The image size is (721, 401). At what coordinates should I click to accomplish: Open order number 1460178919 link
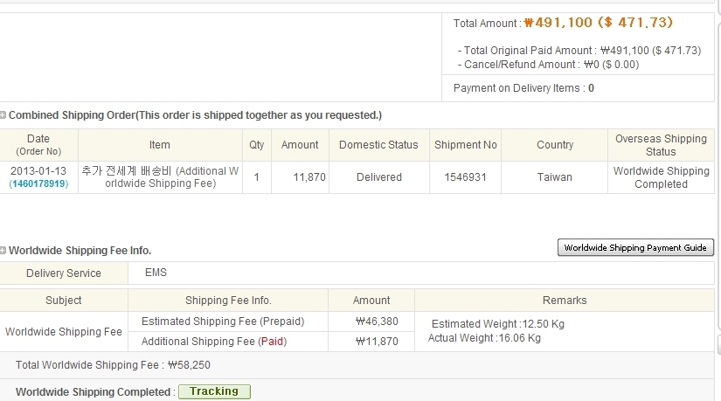pyautogui.click(x=38, y=184)
